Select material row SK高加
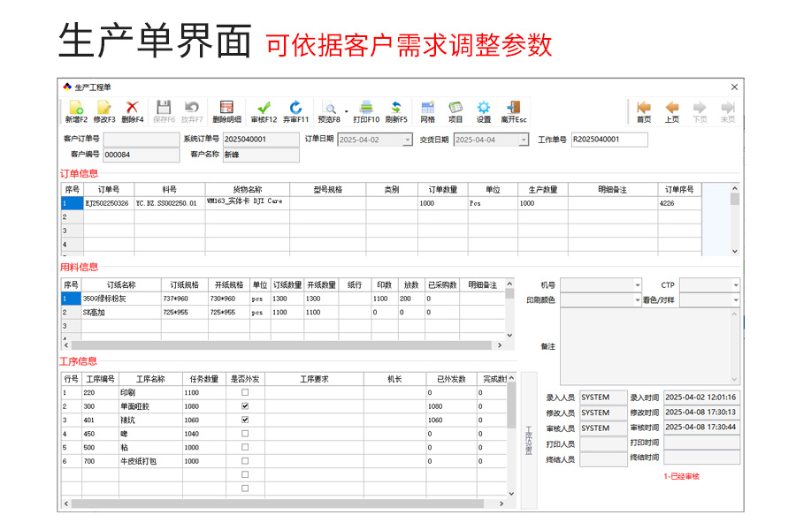Screen dimensions: 796x530 pos(283,313)
